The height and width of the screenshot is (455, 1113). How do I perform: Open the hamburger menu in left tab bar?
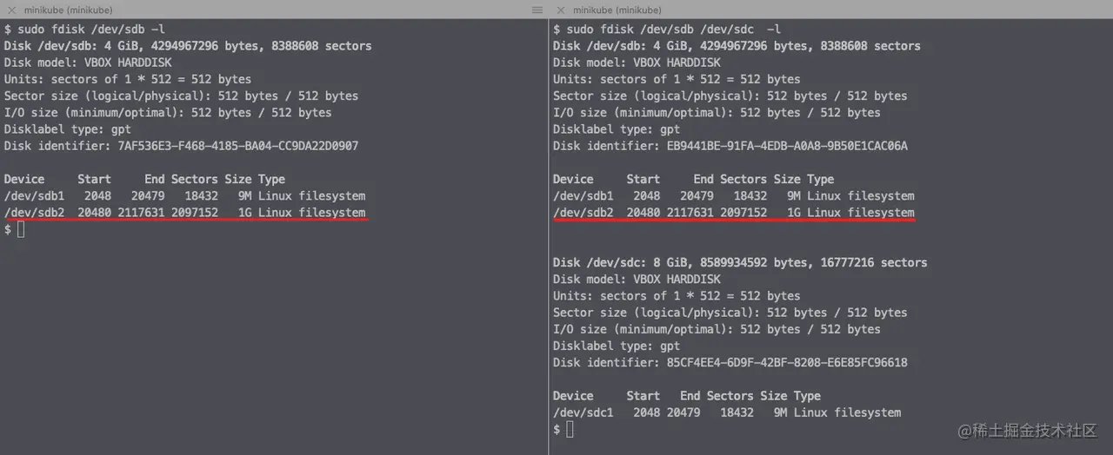click(x=537, y=10)
